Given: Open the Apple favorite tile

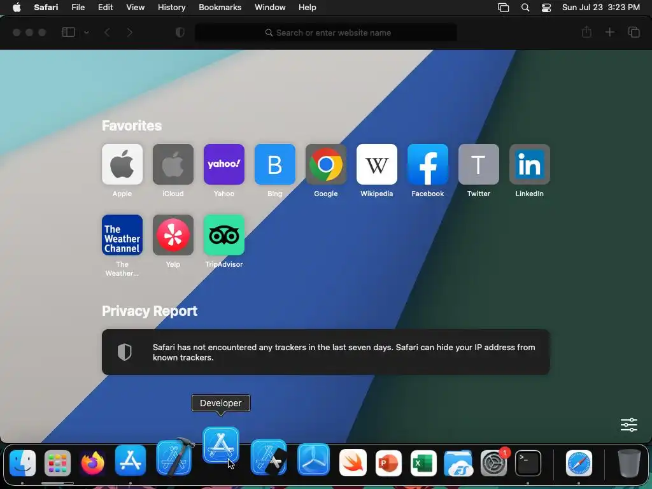Looking at the screenshot, I should 122,164.
